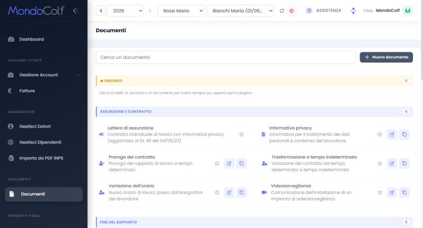423x228 pixels.
Task: Copy Variazione dell'orario icon
Action: pos(242,193)
